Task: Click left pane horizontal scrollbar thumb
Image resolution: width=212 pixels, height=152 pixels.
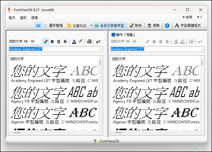Action: tap(17, 133)
